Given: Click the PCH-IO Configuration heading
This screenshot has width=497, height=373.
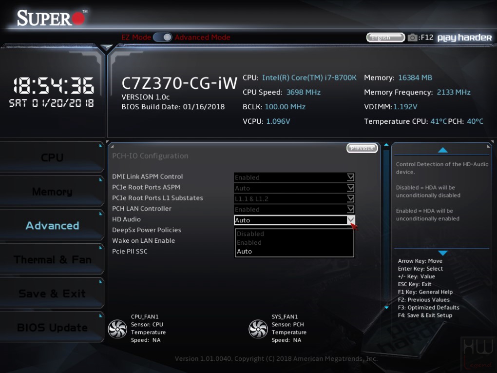Looking at the screenshot, I should (150, 156).
